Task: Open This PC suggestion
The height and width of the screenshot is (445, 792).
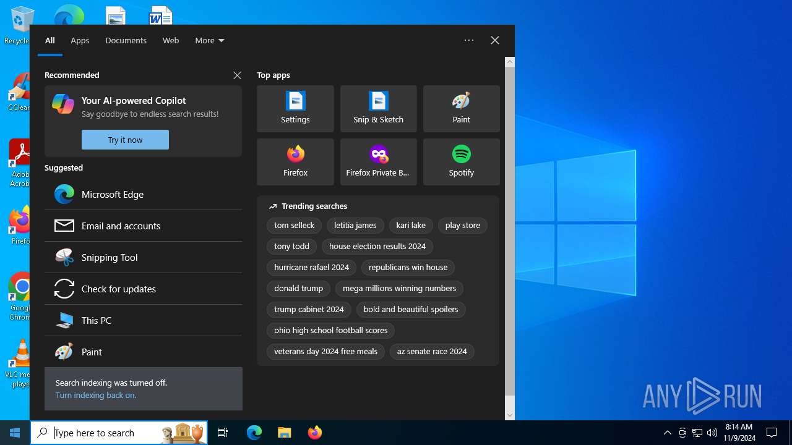Action: coord(143,320)
